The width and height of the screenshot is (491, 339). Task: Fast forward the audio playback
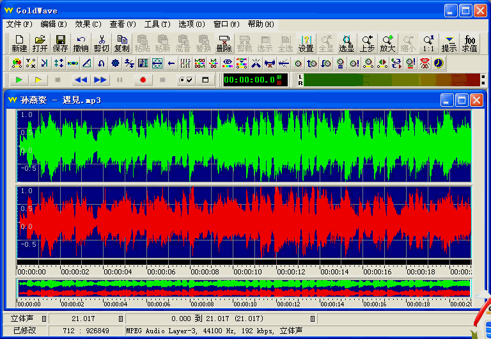click(x=100, y=80)
